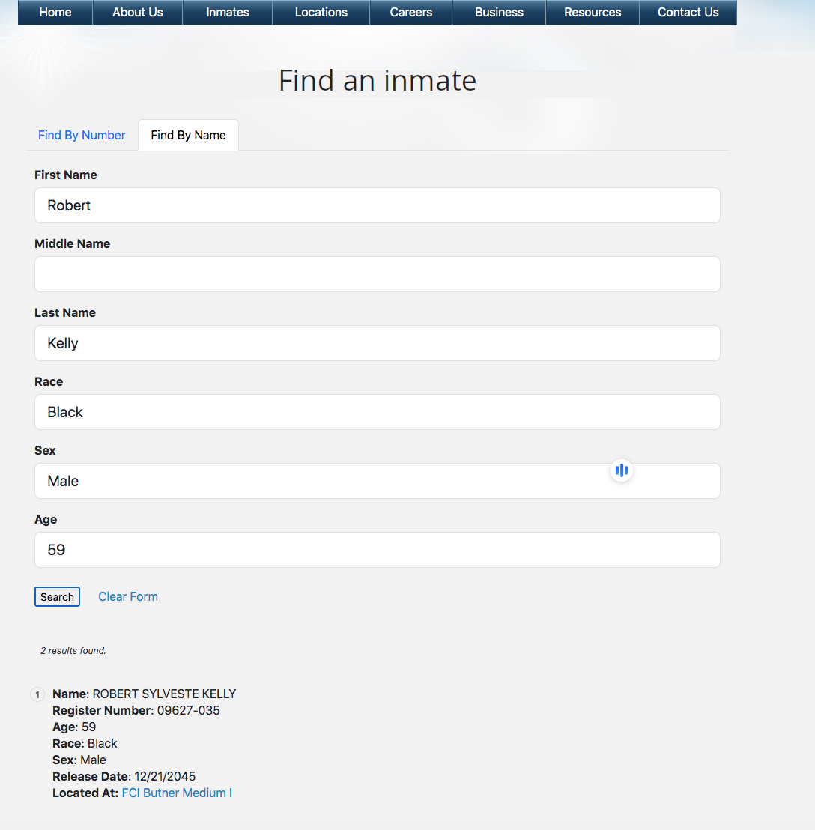
Task: Click the blue audio waveform icon
Action: coord(621,470)
